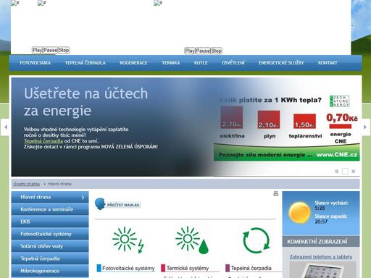Image resolution: width=371 pixels, height=278 pixels.
Task: Open the Termické systémy heading link
Action: click(188, 269)
